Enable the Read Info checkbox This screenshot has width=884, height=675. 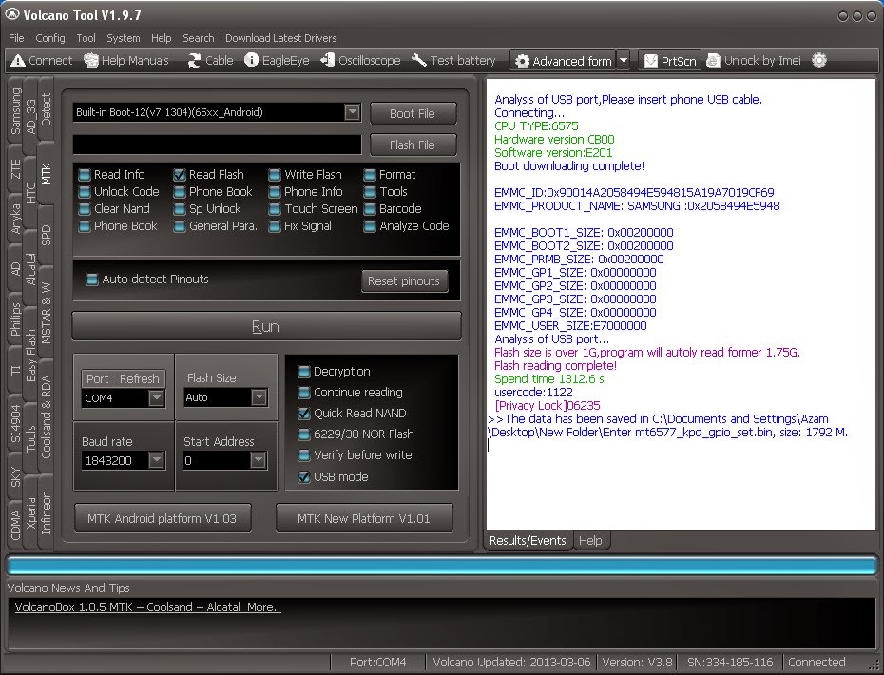pos(85,175)
